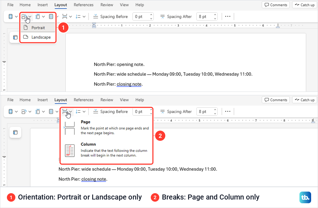The height and width of the screenshot is (208, 318).
Task: Expand the Line Numbers chevron in the bottom screenshot
Action: 84,112
